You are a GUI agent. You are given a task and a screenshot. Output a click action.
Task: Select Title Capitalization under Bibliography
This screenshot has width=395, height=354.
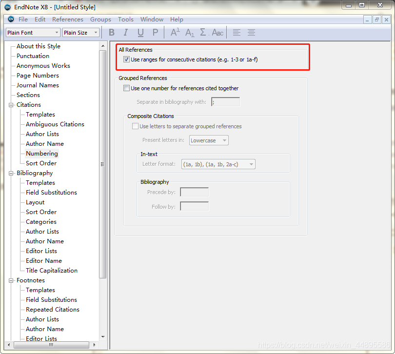(52, 271)
